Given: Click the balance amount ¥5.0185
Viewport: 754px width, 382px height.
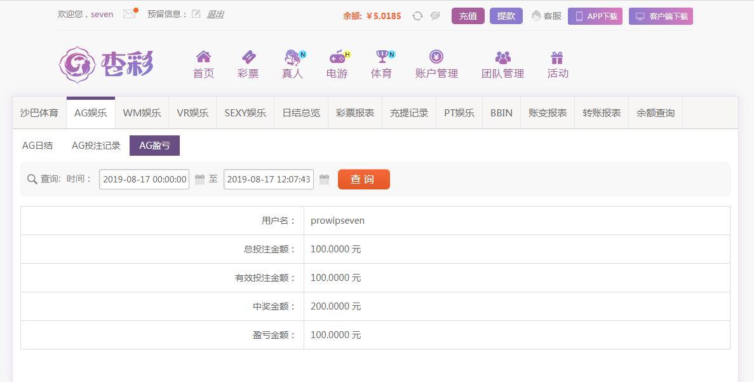Looking at the screenshot, I should point(384,16).
